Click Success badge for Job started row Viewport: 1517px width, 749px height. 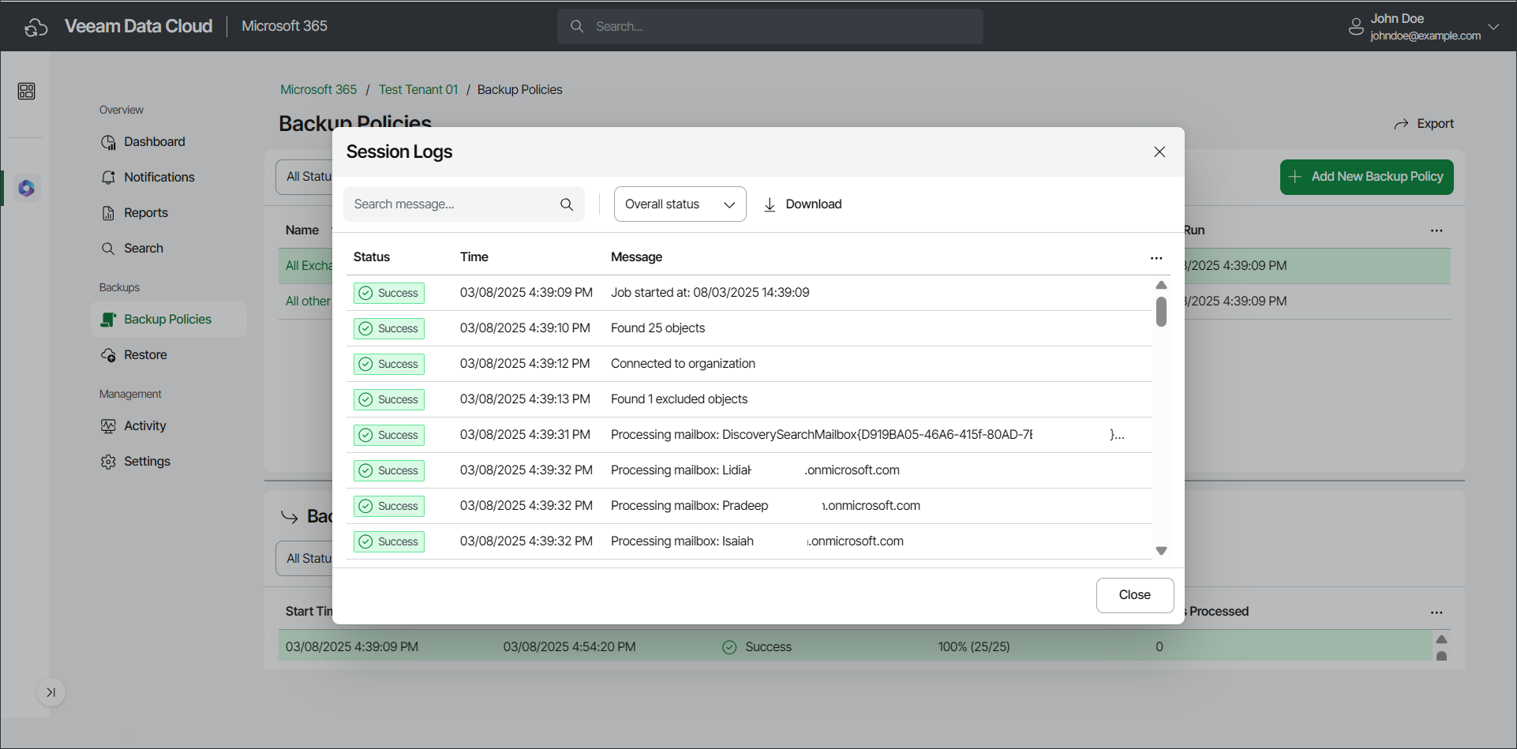point(389,294)
